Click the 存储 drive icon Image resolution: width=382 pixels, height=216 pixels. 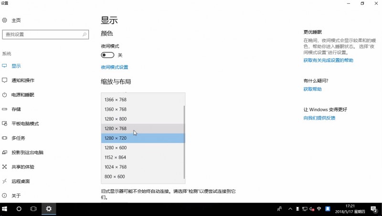[4, 109]
